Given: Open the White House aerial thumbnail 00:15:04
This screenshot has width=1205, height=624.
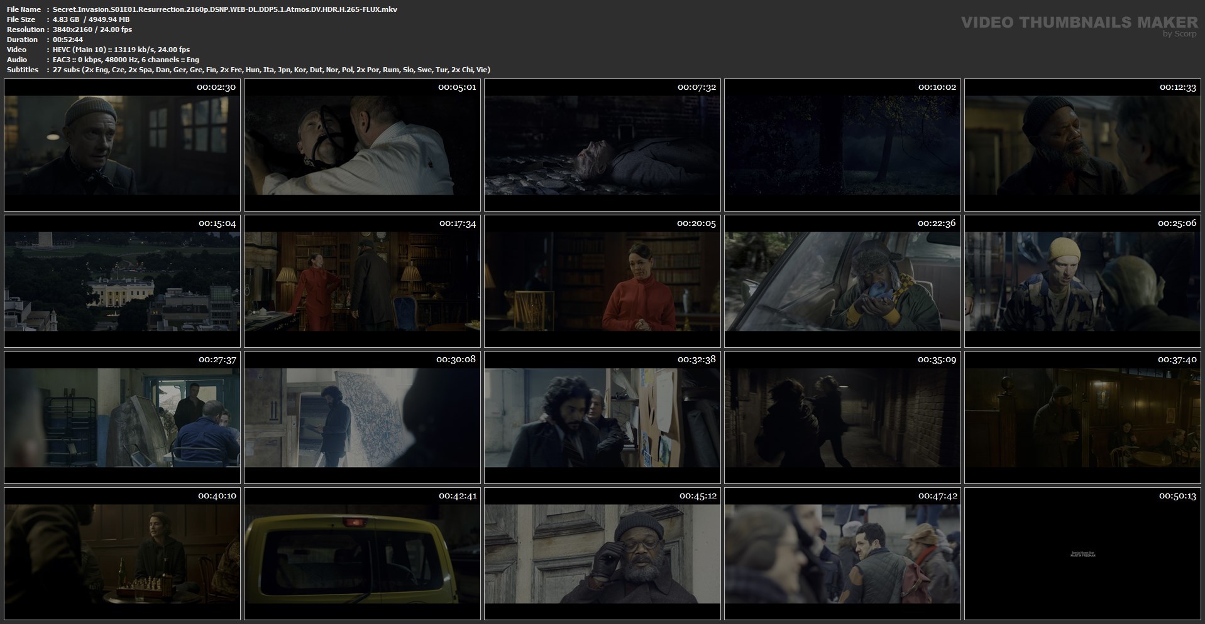Looking at the screenshot, I should click(x=122, y=281).
